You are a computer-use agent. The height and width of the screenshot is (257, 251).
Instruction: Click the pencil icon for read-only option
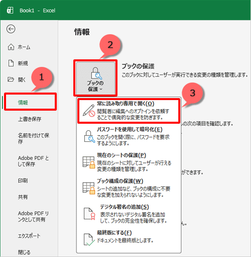click(89, 111)
